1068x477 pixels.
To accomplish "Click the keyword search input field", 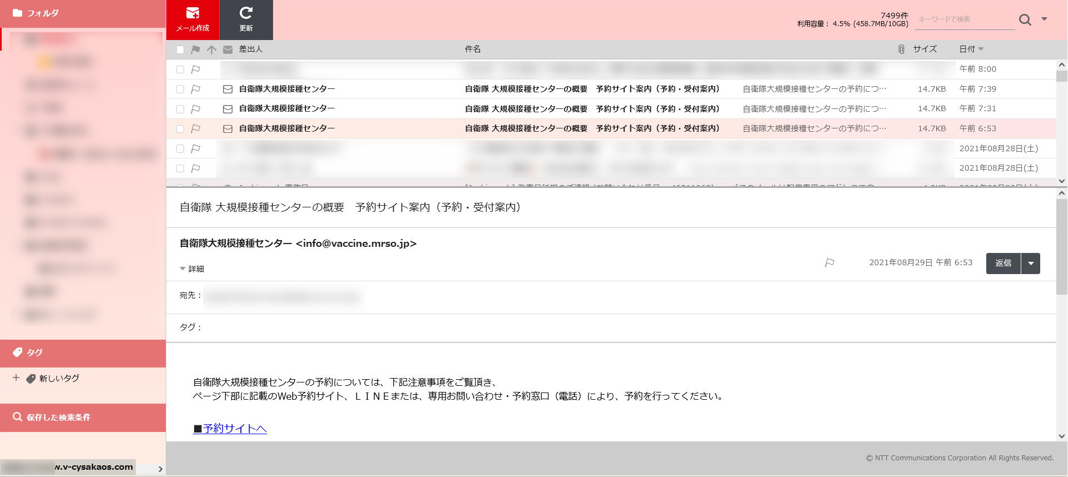I will (x=964, y=19).
